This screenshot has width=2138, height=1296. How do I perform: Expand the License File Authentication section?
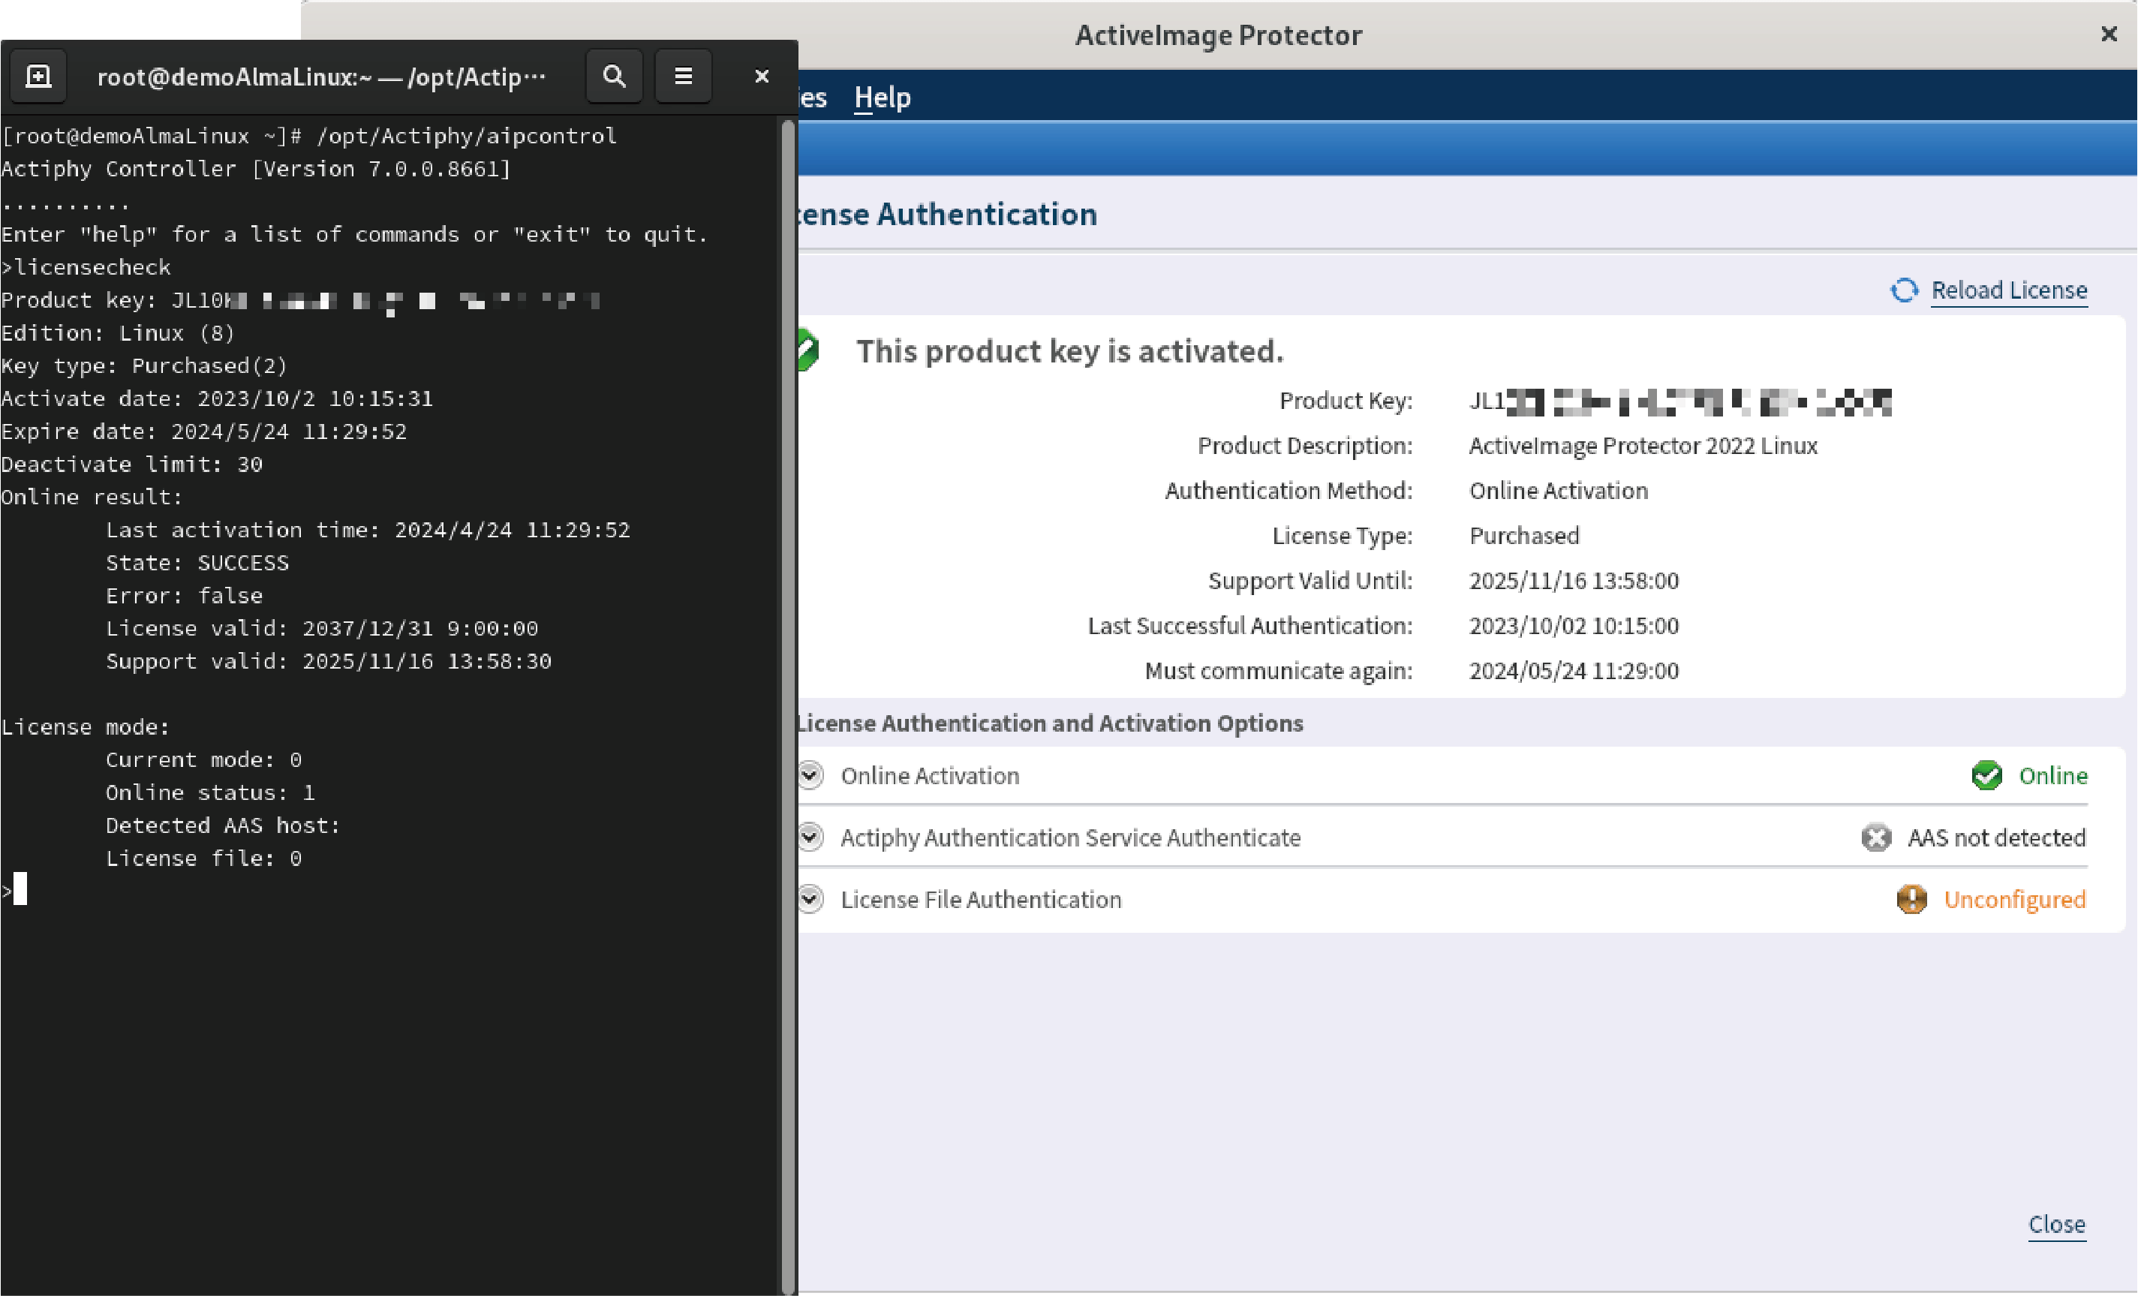810,900
